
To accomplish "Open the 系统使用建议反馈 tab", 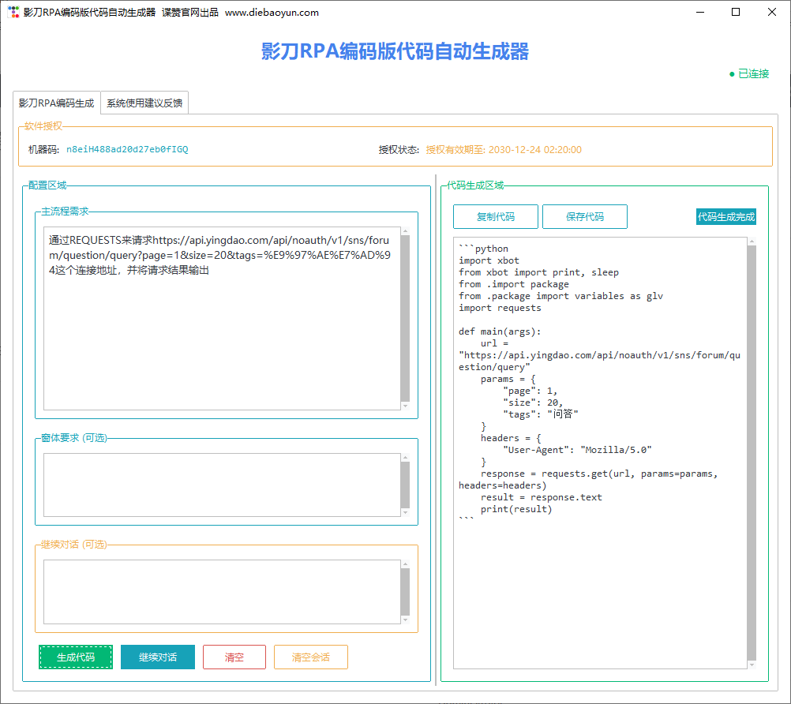I will (144, 103).
